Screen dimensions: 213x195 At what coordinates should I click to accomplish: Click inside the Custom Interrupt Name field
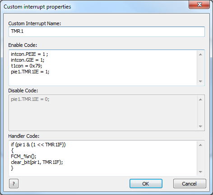click(106, 32)
